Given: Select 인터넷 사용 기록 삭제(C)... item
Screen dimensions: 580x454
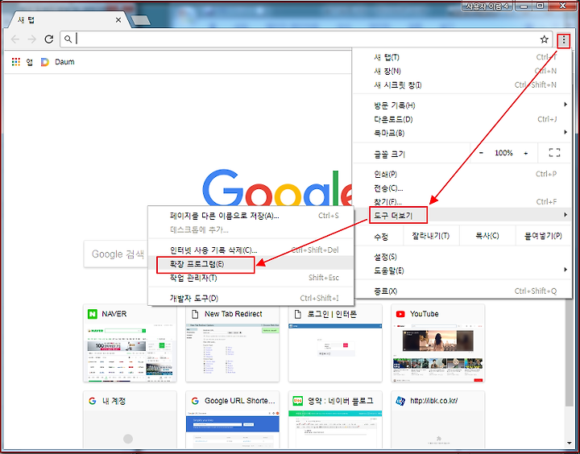Looking at the screenshot, I should pyautogui.click(x=251, y=250).
